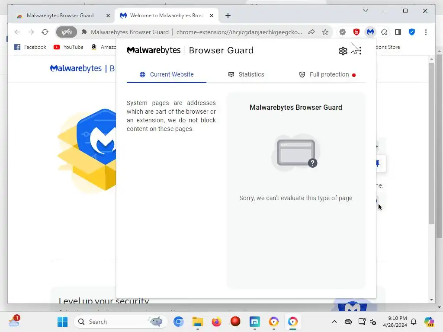Viewport: 443px width, 332px height.
Task: Click the share page icon
Action: coord(311,32)
